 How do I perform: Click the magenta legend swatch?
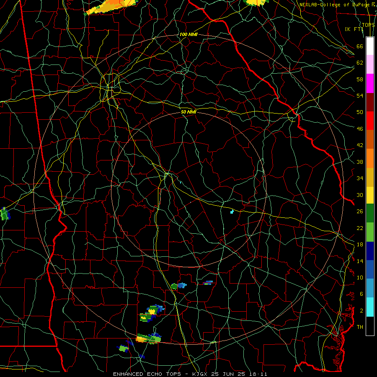click(x=370, y=83)
